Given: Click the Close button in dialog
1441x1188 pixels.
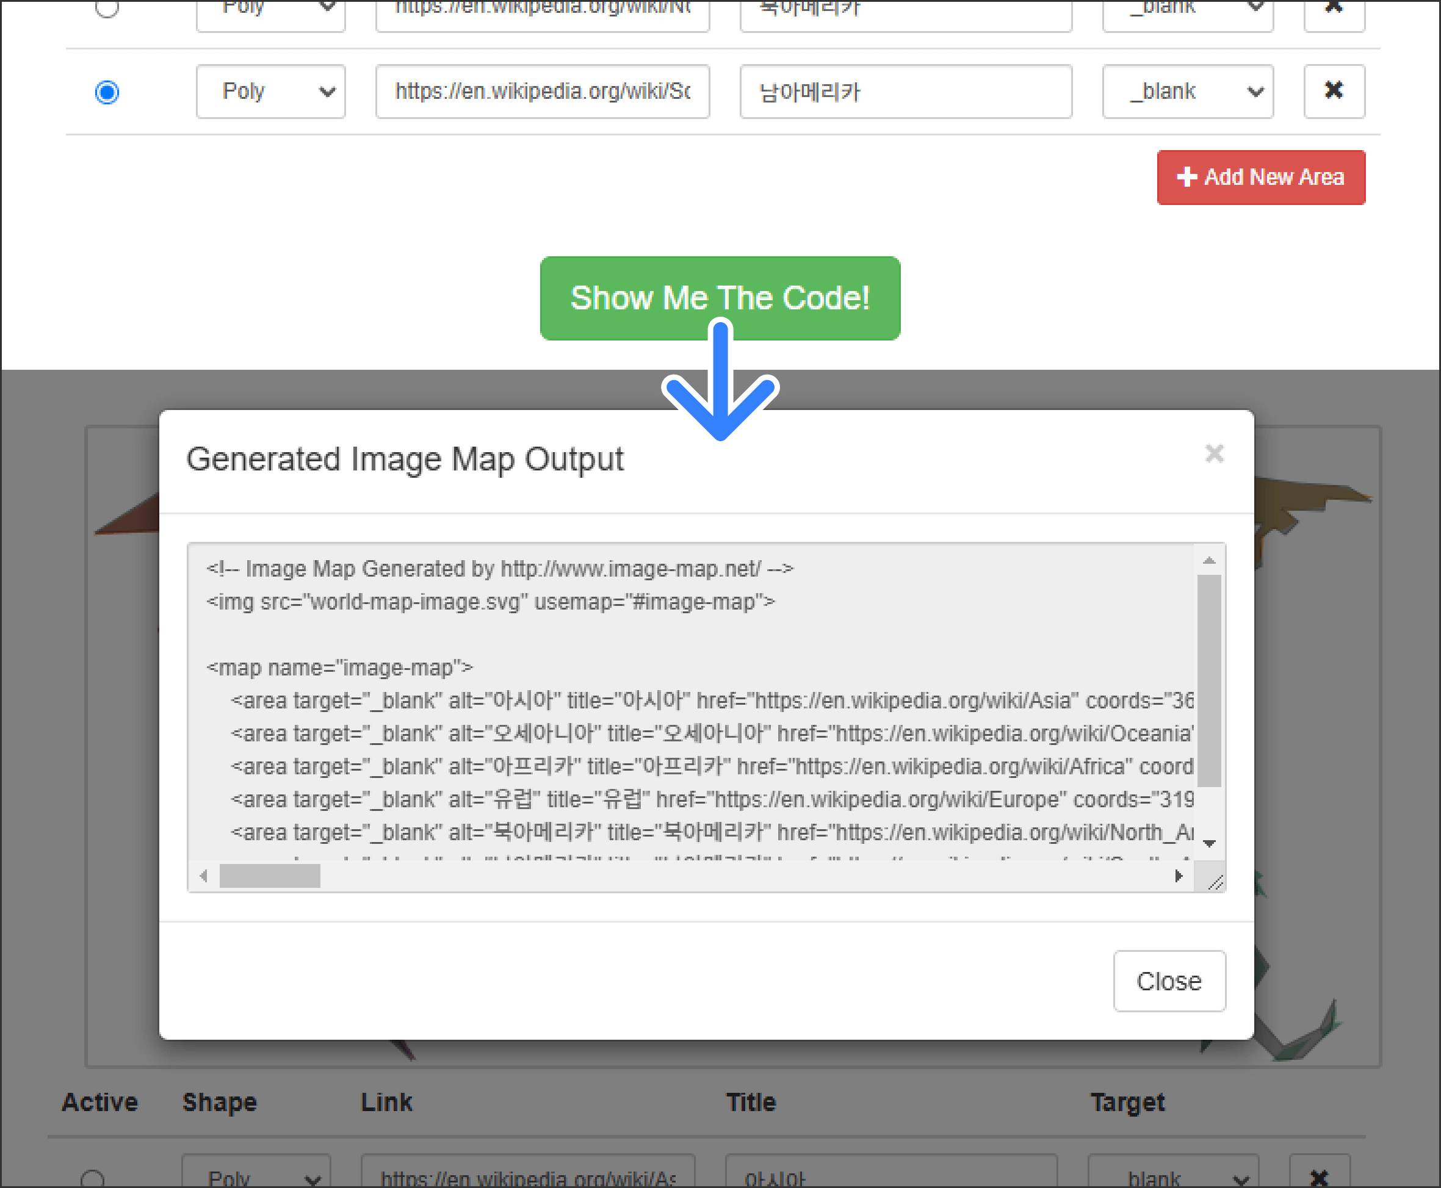Looking at the screenshot, I should pyautogui.click(x=1169, y=981).
